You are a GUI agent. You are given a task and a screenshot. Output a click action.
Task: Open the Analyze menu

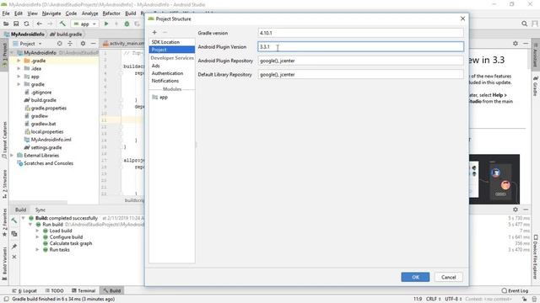90,13
